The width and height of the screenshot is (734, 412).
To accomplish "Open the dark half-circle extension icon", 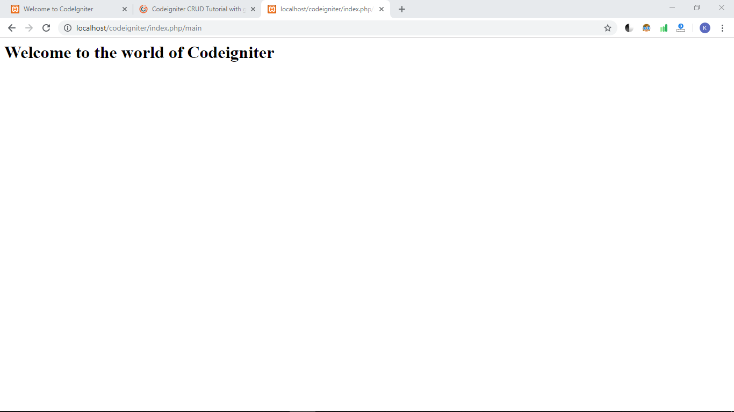I will click(x=629, y=28).
